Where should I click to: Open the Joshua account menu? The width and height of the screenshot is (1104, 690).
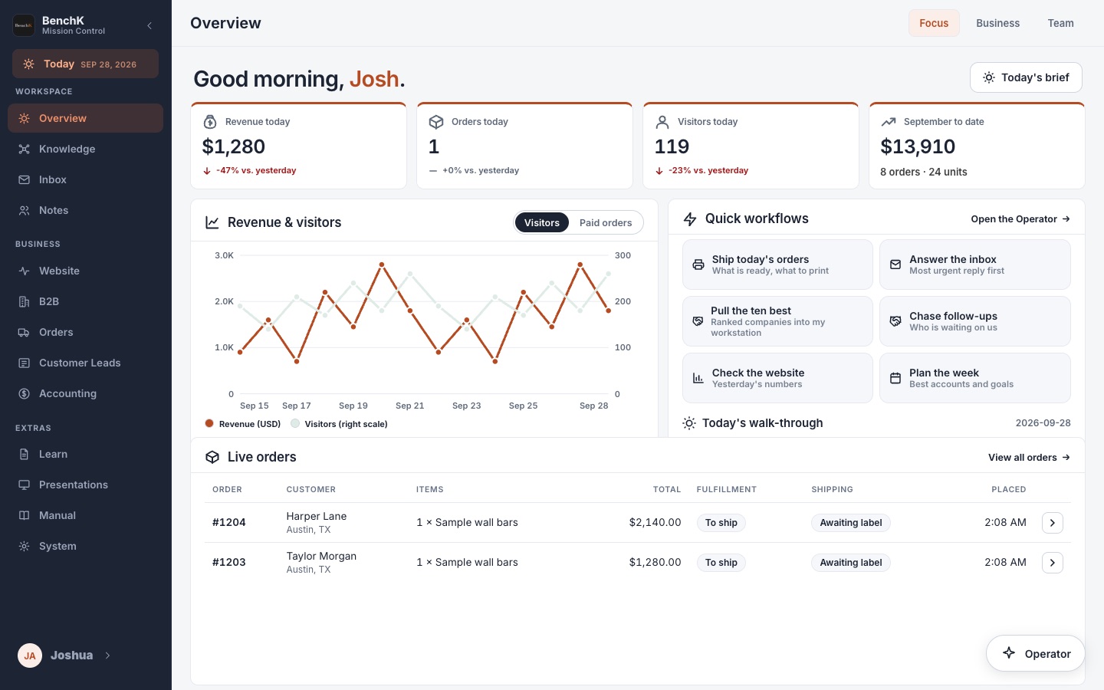tap(65, 655)
